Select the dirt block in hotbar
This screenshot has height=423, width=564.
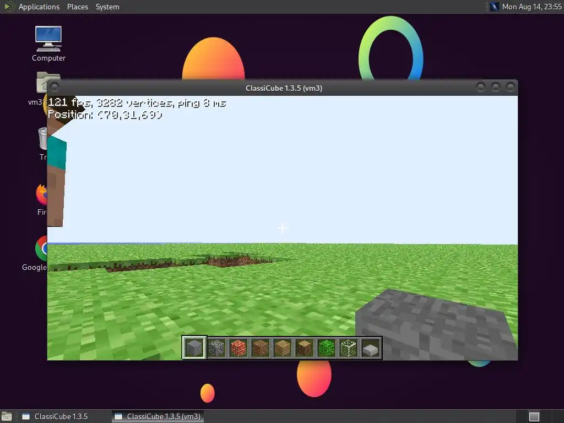261,348
